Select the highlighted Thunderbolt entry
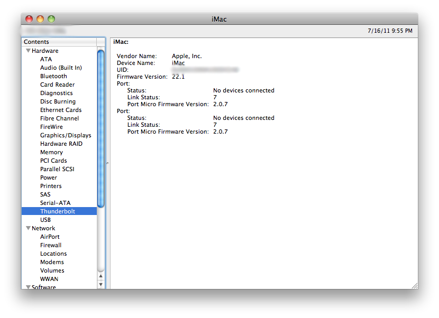Screen dimensions: 439x318 59,211
